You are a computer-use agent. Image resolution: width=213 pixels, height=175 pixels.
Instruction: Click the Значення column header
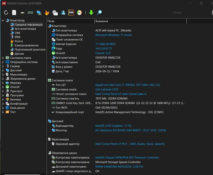pos(140,21)
